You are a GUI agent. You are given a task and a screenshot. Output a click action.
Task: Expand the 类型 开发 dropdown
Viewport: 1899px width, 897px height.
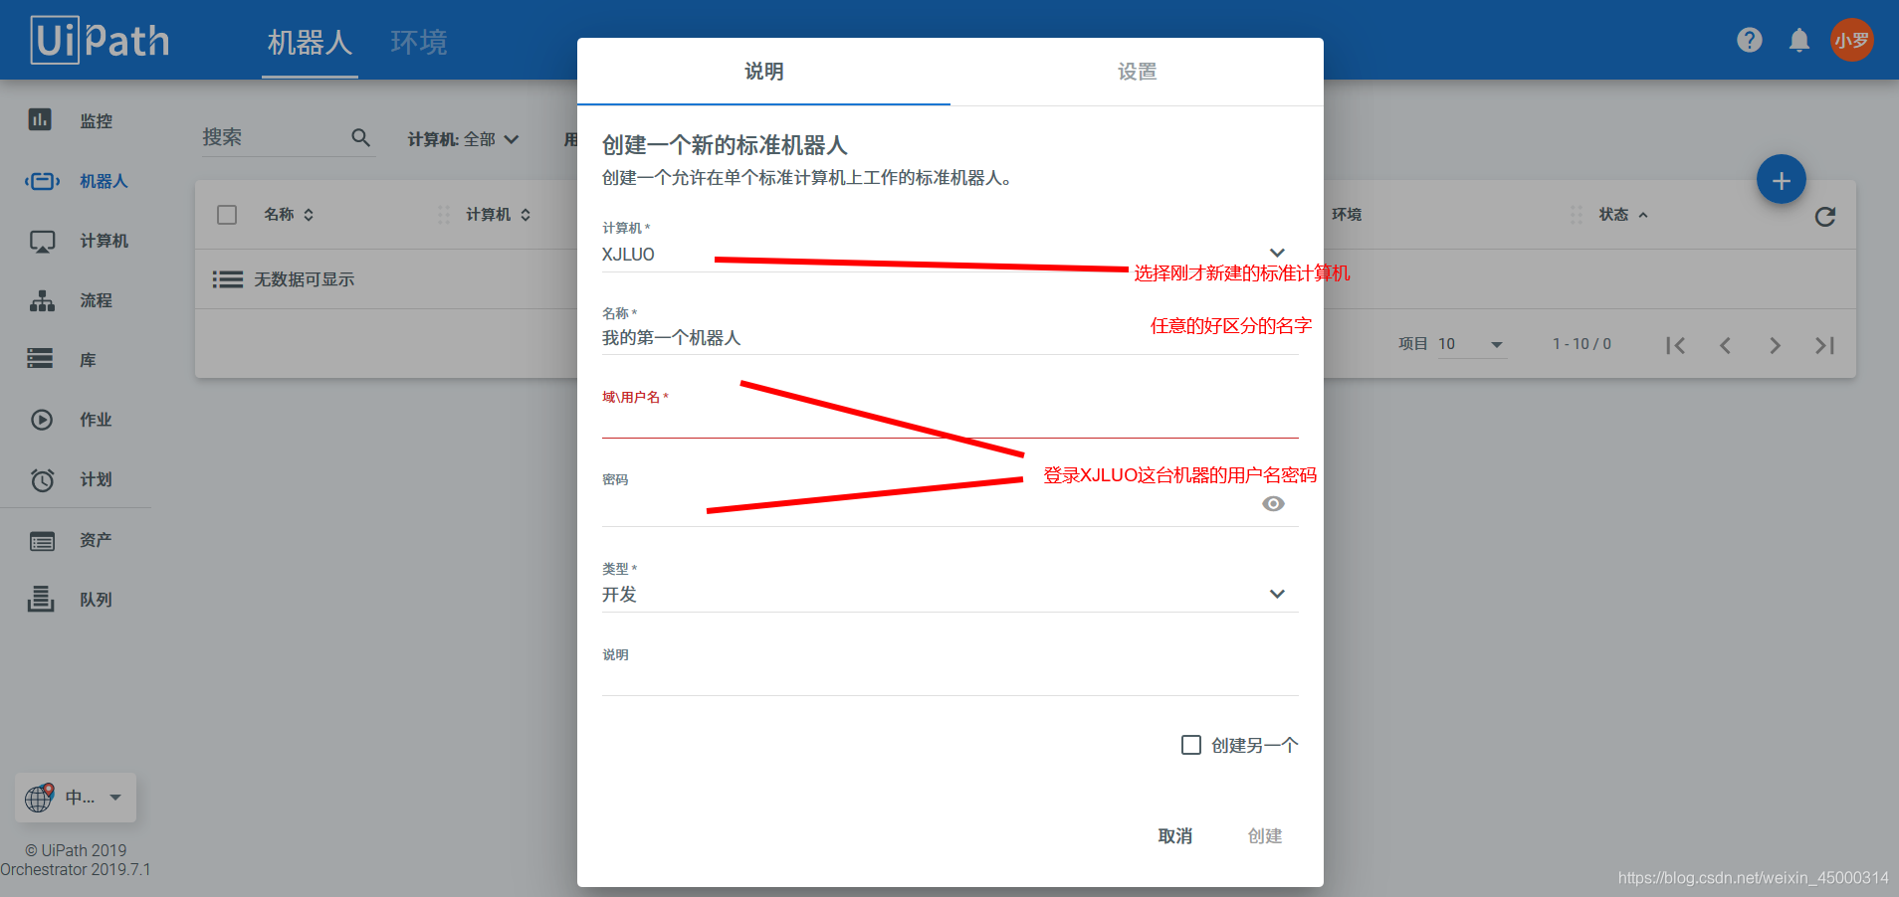coord(1277,594)
